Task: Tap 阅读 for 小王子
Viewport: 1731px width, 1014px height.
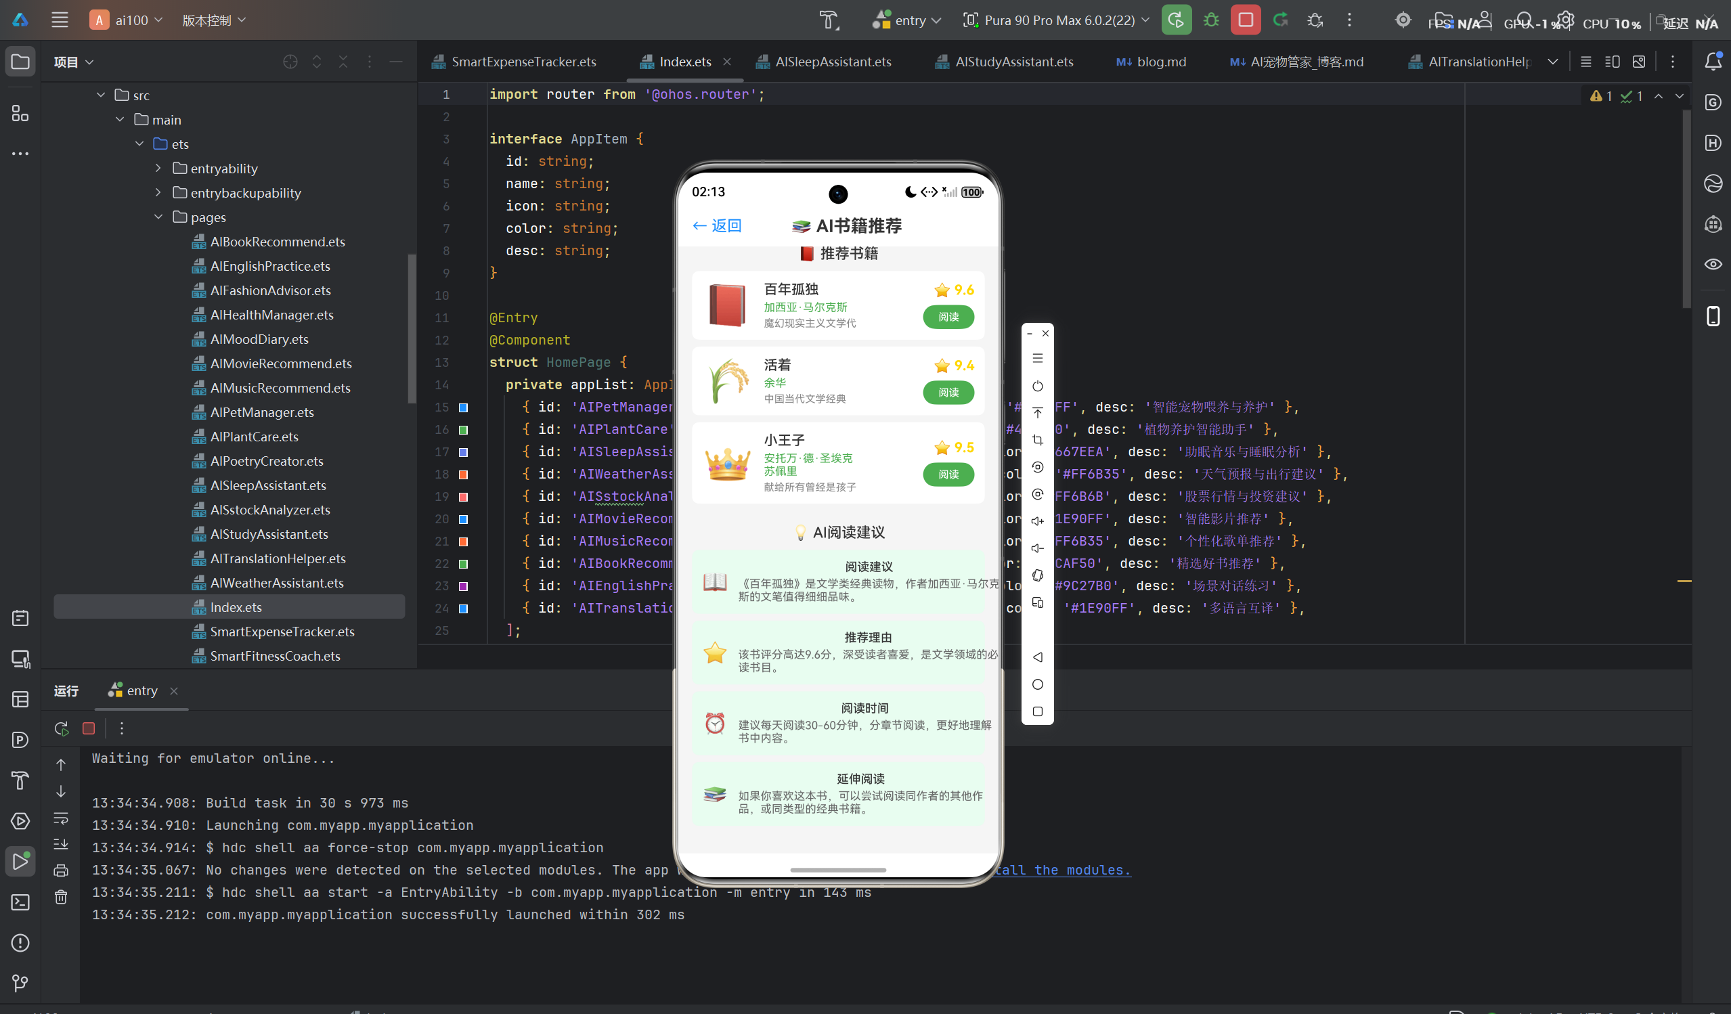Action: point(948,474)
